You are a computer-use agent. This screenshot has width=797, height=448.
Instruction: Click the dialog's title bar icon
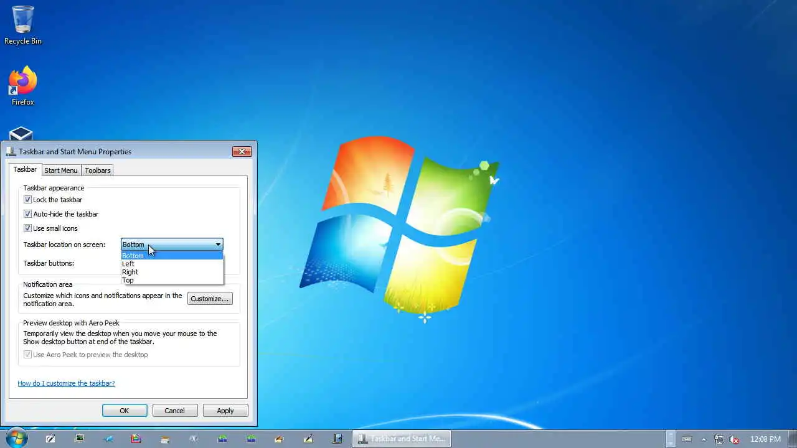pyautogui.click(x=11, y=151)
